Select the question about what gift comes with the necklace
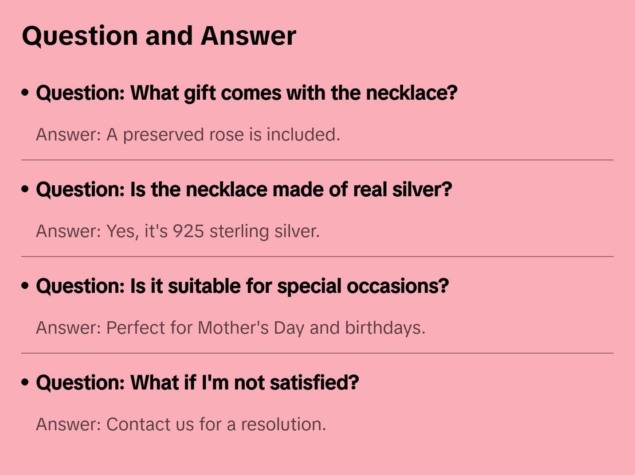The height and width of the screenshot is (475, 635). click(247, 93)
